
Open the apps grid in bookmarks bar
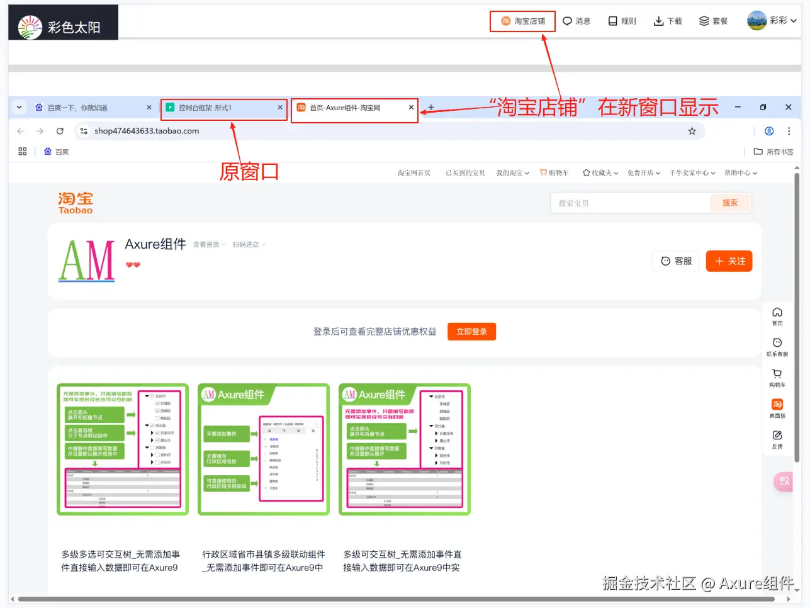coord(23,152)
